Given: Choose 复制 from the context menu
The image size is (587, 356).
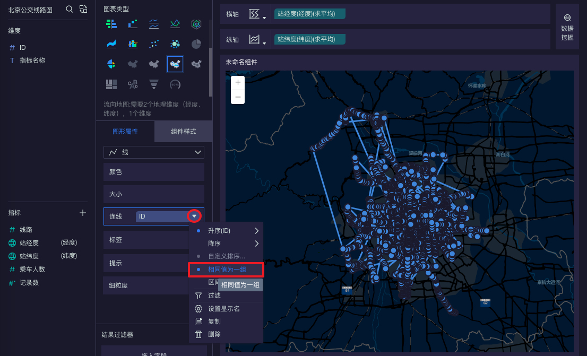Looking at the screenshot, I should point(226,321).
